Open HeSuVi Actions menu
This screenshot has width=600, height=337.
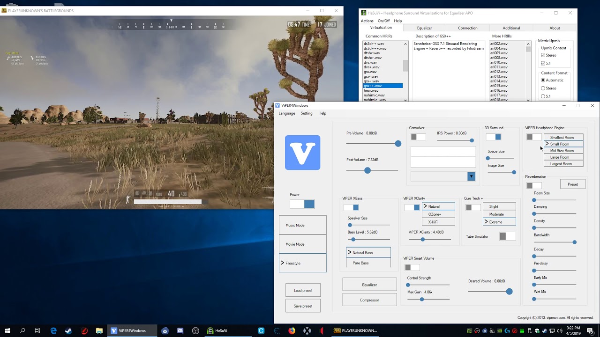(367, 21)
